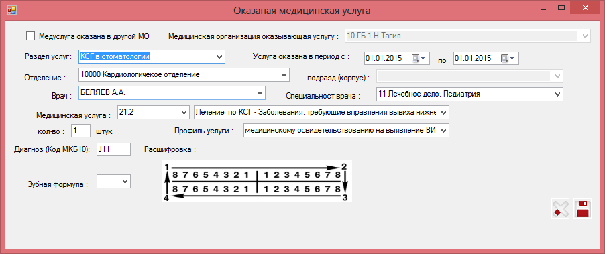Expand service code dropdown showing 21.2
Screen dimensions: 605x254
click(x=184, y=112)
